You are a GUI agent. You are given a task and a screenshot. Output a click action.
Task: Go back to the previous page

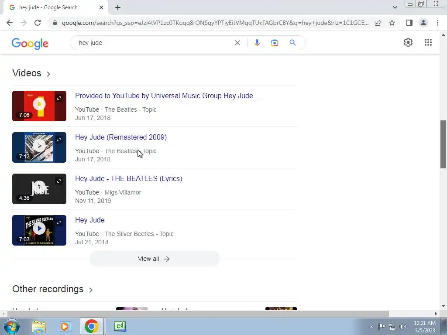[x=10, y=23]
